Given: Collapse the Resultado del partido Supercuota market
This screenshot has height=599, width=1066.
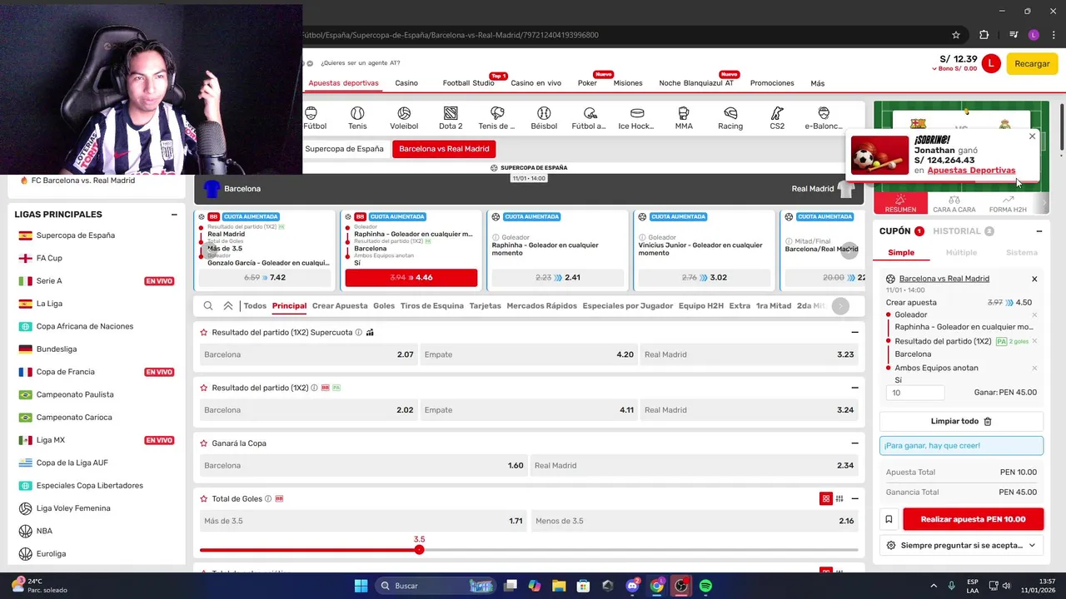Looking at the screenshot, I should [854, 332].
